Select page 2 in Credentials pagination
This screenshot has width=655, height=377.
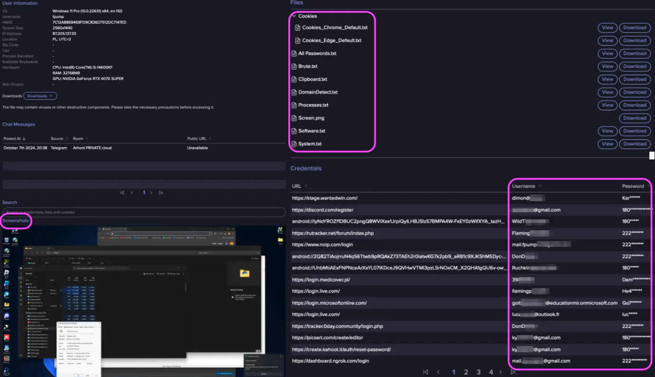[466, 372]
